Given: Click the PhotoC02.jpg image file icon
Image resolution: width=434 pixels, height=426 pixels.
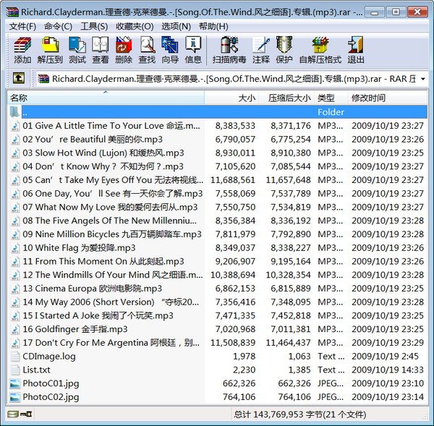Looking at the screenshot, I should click(14, 397).
